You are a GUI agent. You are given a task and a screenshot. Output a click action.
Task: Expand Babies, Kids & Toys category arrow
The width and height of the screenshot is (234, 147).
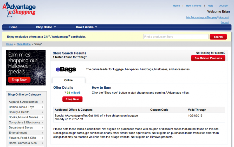[43, 107]
